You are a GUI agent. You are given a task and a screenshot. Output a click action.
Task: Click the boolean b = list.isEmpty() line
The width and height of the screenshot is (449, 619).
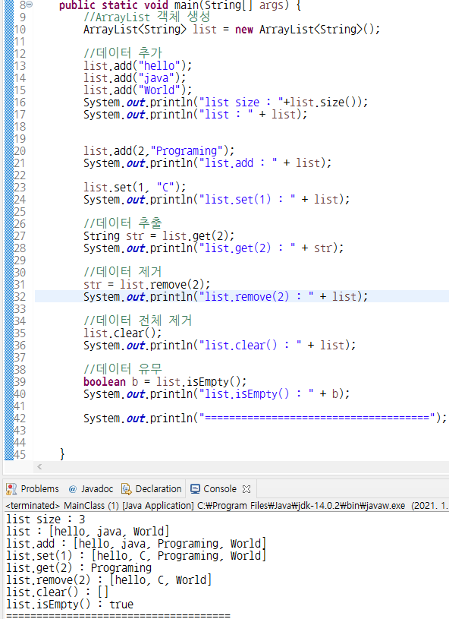click(165, 382)
